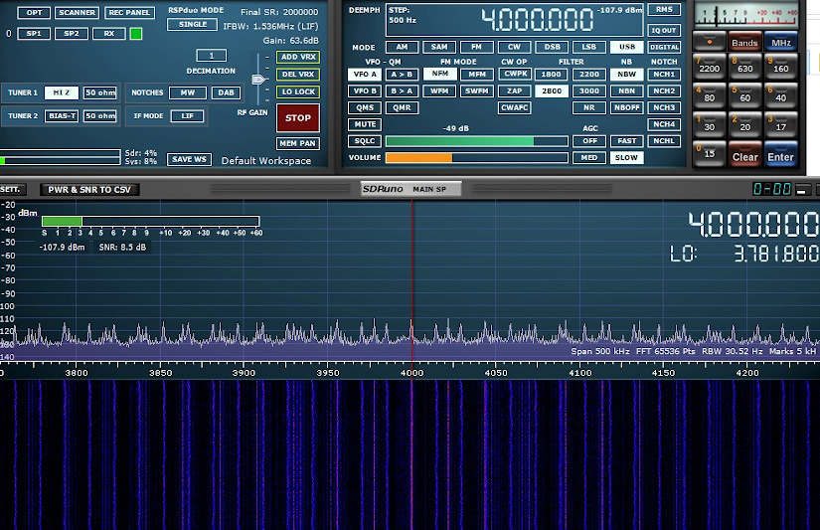Image resolution: width=820 pixels, height=530 pixels.
Task: Click QMR quick memory recall
Action: (402, 107)
